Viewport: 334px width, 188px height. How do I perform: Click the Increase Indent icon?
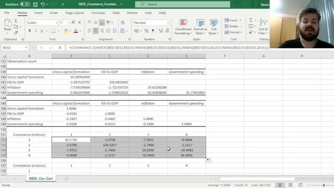115,31
